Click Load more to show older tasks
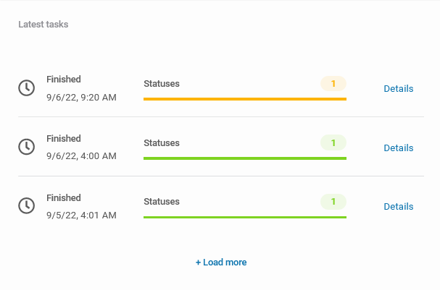 pos(221,263)
